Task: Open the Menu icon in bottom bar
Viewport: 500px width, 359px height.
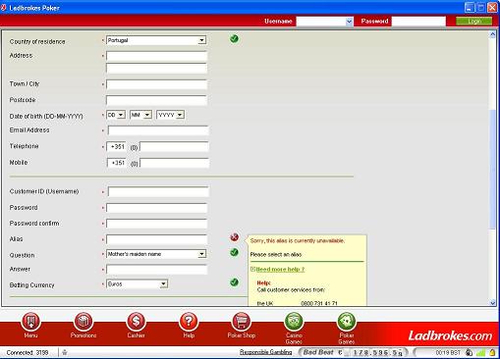Action: [x=30, y=322]
